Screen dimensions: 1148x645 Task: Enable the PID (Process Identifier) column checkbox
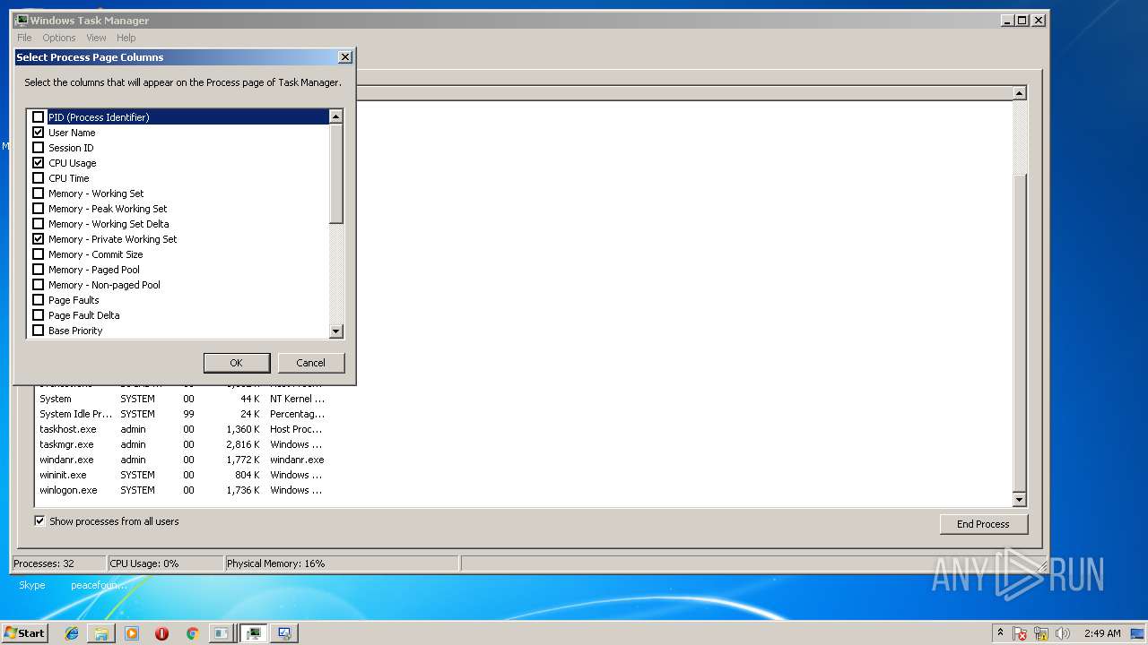[39, 117]
